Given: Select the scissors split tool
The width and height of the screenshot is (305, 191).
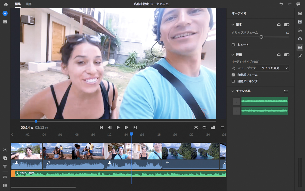Looking at the screenshot, I should coord(5,149).
